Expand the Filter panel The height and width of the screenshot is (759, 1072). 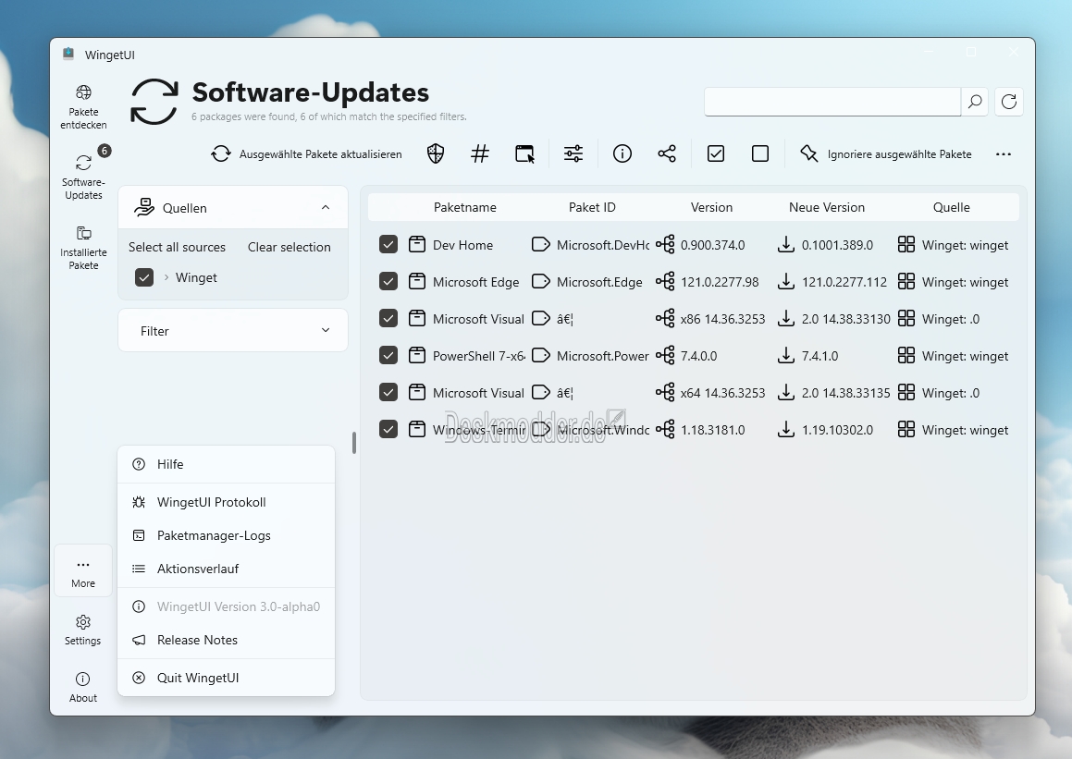(x=233, y=331)
